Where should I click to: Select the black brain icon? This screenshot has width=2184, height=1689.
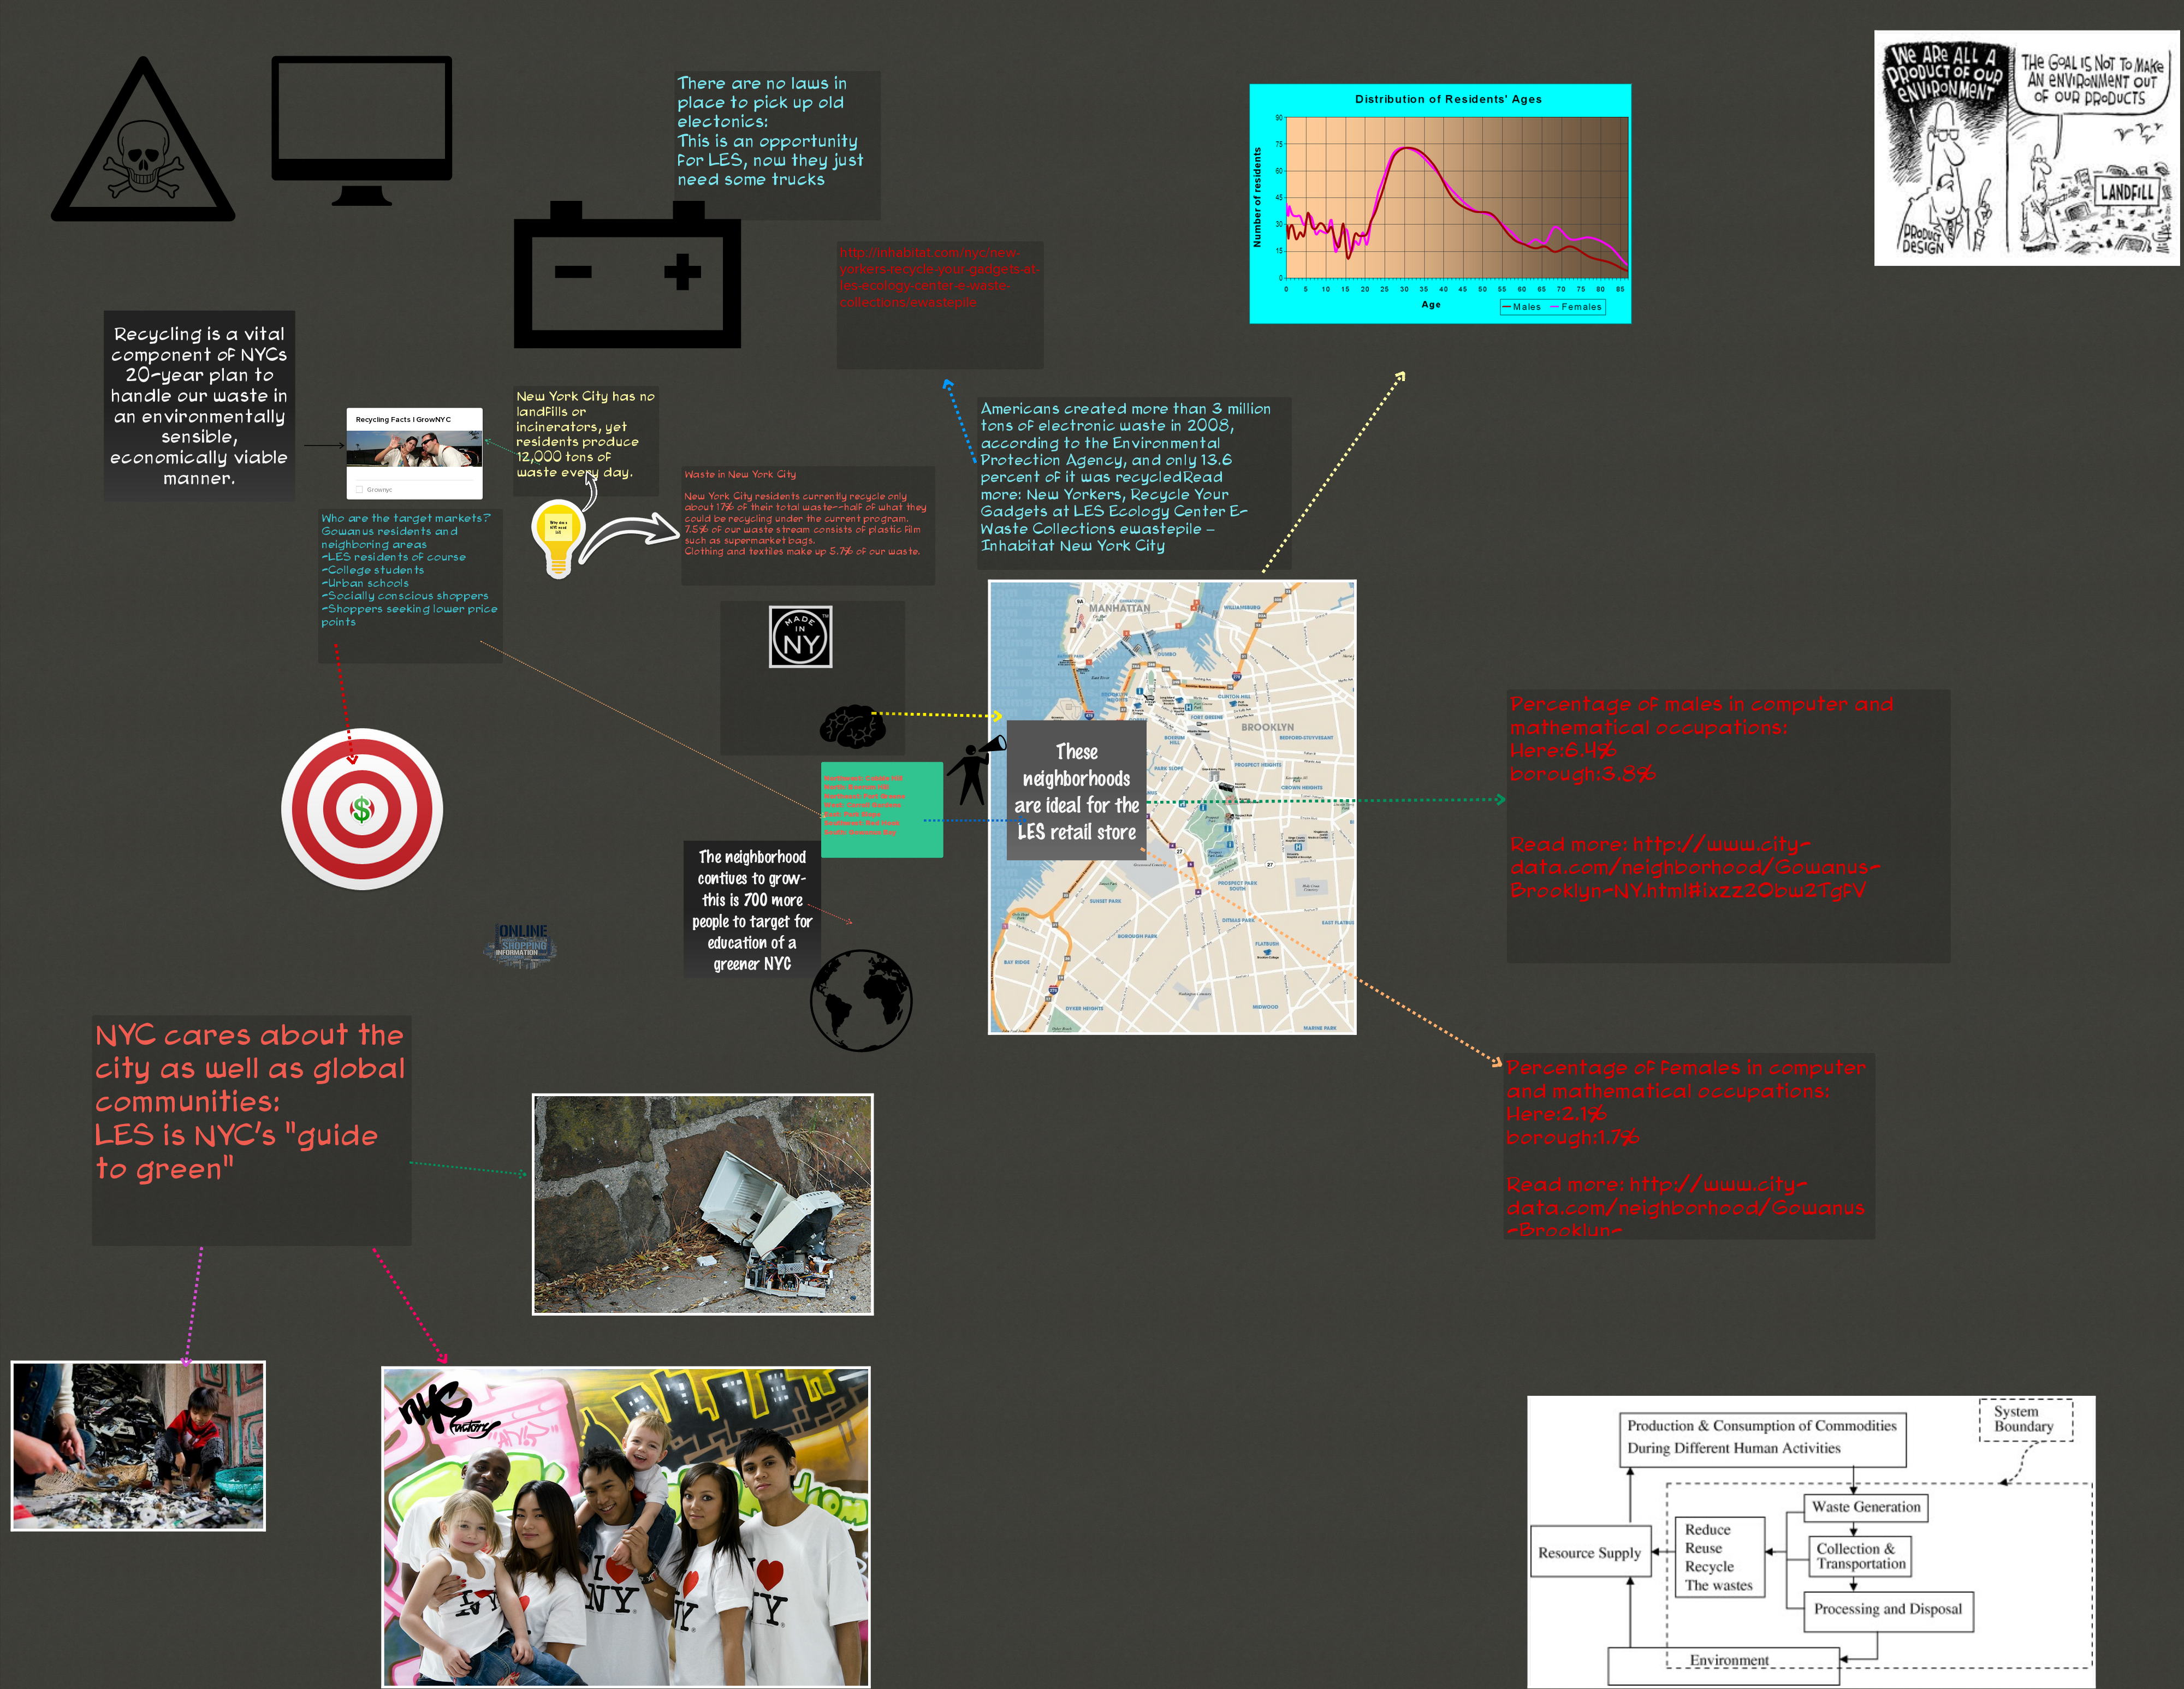852,727
